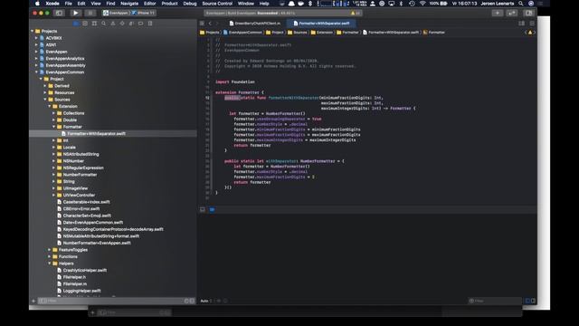Image resolution: width=579 pixels, height=326 pixels.
Task: Select the EvenAppen scheme dropdown
Action: click(x=116, y=13)
